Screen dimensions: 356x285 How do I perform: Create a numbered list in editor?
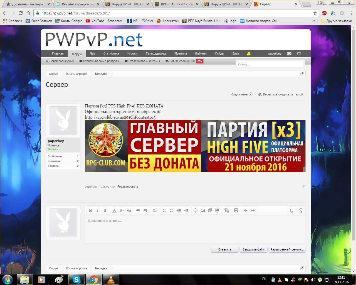pos(172,210)
